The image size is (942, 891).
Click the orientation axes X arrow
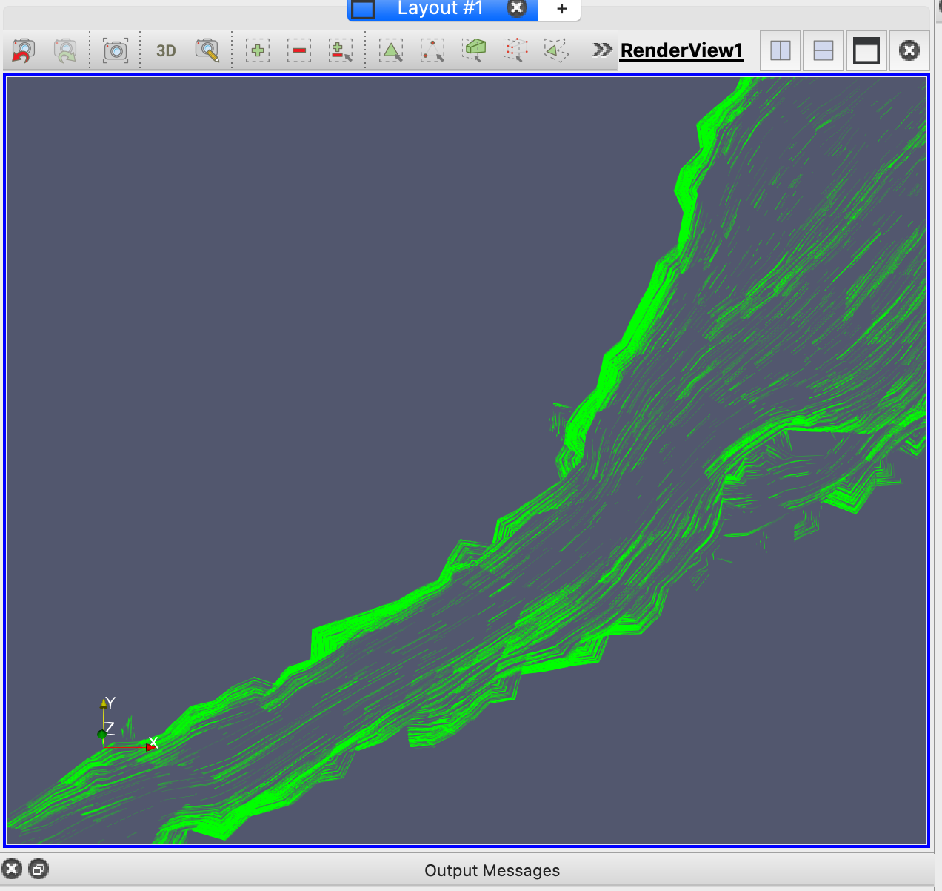coord(150,746)
